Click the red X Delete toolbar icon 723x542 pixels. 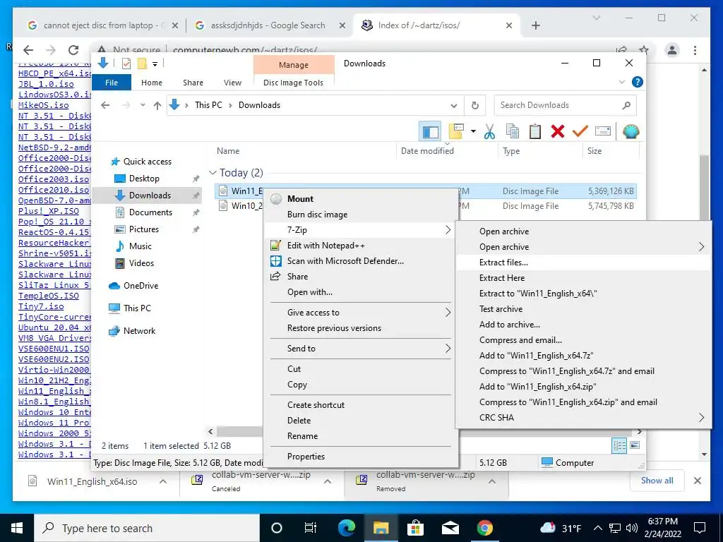pyautogui.click(x=558, y=132)
